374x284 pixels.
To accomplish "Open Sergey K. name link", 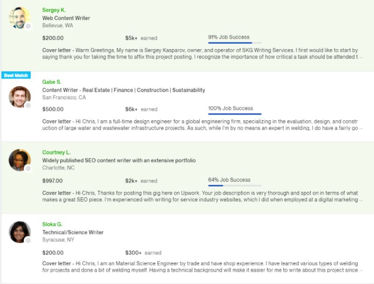I will [54, 10].
